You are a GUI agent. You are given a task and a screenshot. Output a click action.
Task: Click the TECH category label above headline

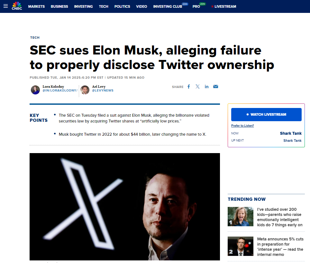point(35,38)
